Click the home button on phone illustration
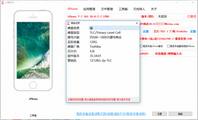The image size is (198, 120). click(x=33, y=85)
